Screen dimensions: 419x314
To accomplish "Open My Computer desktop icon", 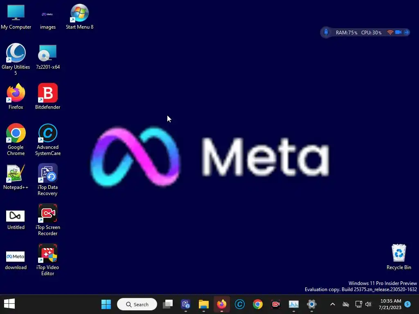I will point(16,17).
